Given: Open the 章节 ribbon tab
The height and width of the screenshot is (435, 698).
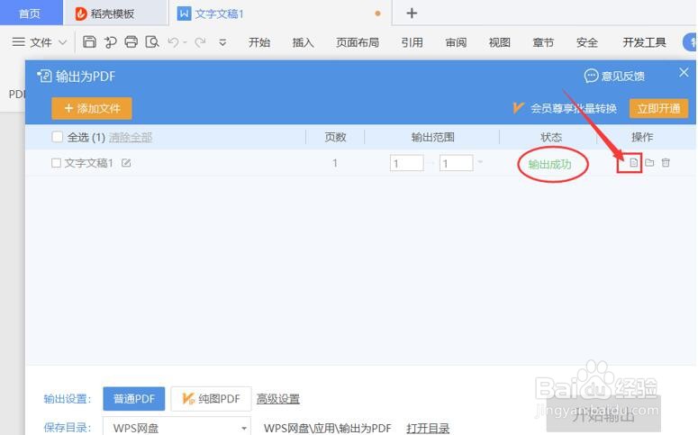Looking at the screenshot, I should click(x=543, y=42).
